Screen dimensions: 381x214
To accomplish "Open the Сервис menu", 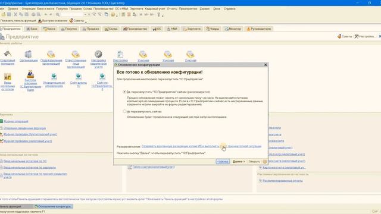I will click(x=205, y=9).
